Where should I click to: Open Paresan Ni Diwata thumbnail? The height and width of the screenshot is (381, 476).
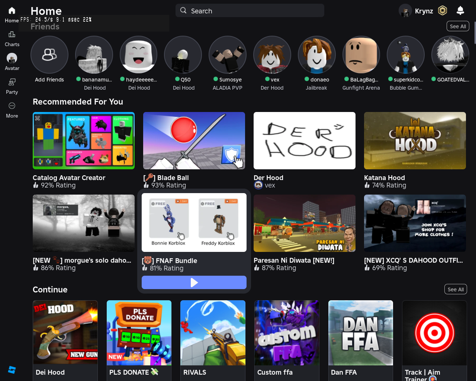(305, 223)
